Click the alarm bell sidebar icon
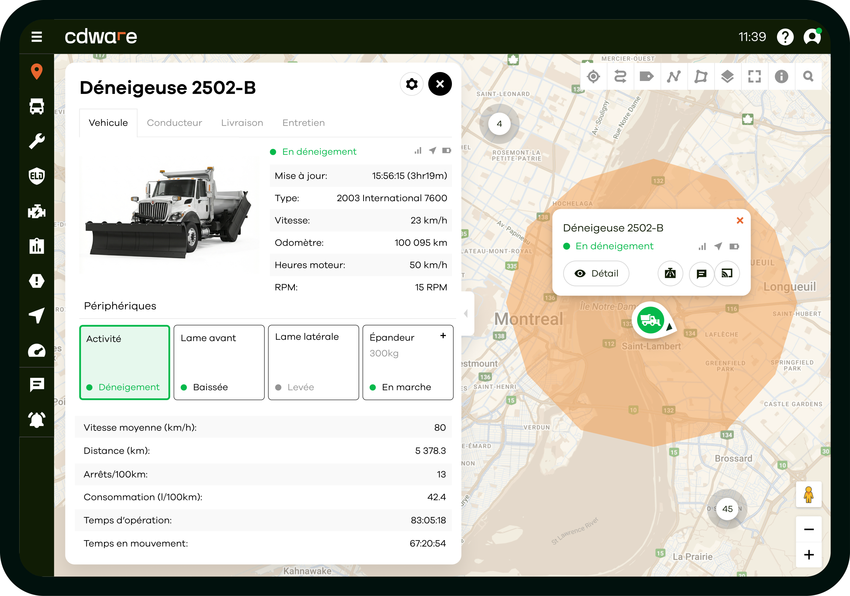 [37, 419]
